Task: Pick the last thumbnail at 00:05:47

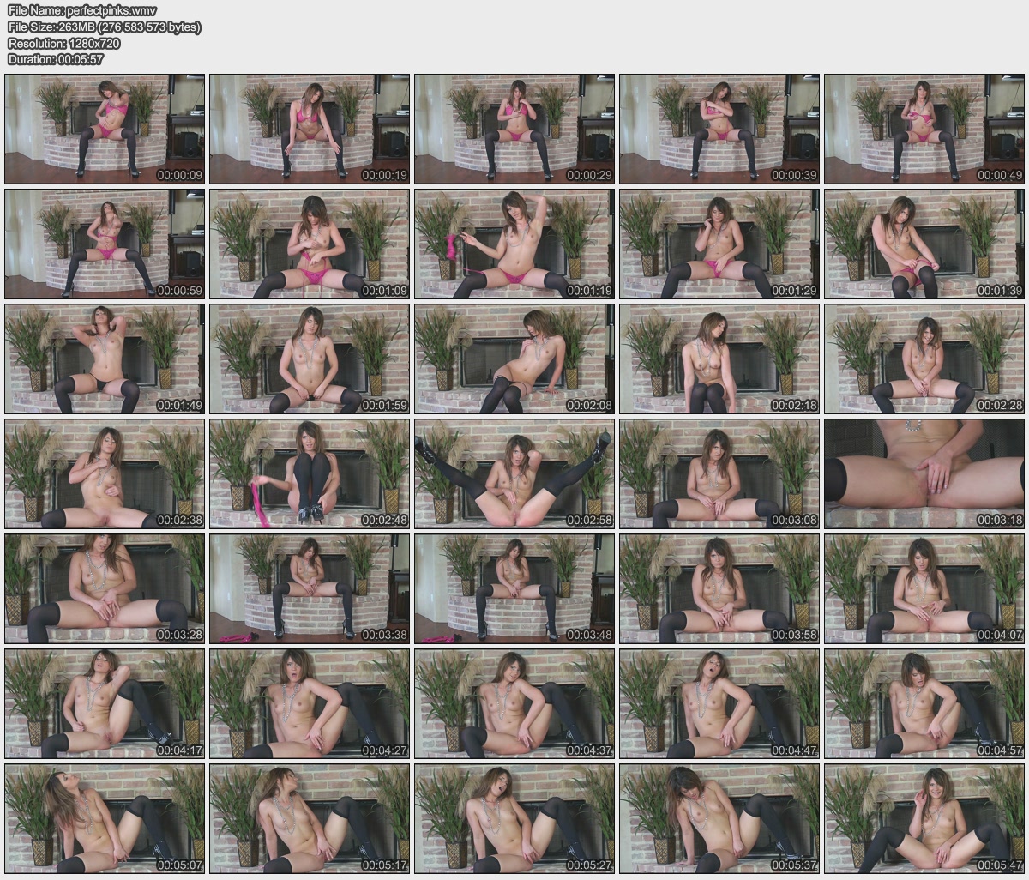Action: tap(924, 818)
